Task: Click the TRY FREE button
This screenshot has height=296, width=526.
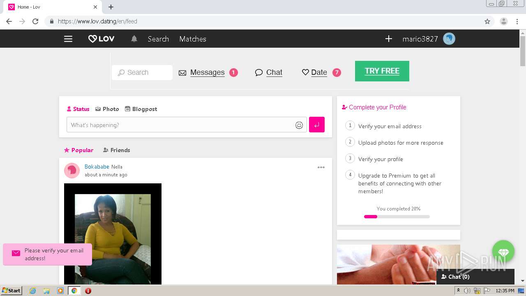Action: point(382,71)
